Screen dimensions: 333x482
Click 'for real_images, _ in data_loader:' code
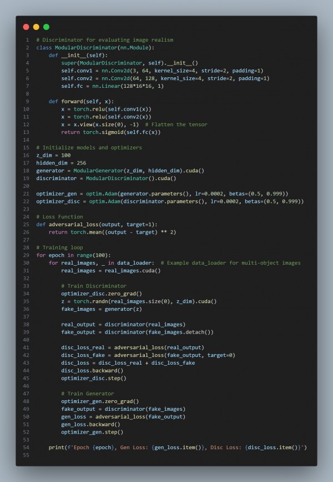tap(102, 263)
